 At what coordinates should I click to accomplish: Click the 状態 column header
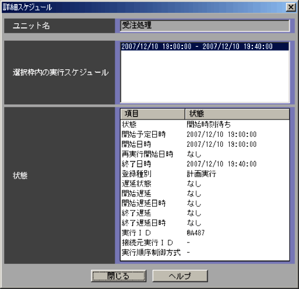(x=237, y=114)
